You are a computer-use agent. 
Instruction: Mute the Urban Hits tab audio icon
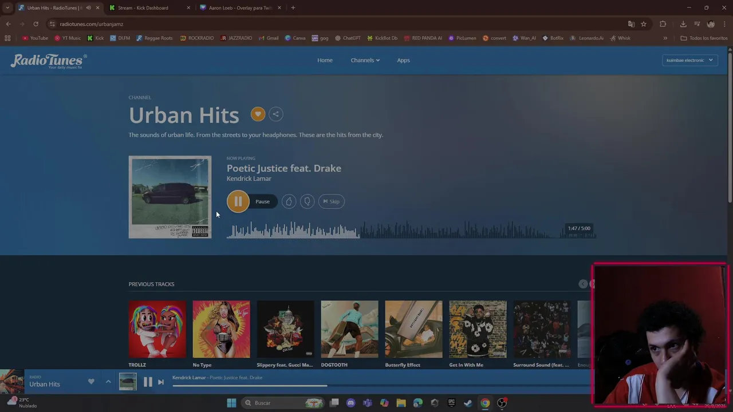tap(88, 8)
